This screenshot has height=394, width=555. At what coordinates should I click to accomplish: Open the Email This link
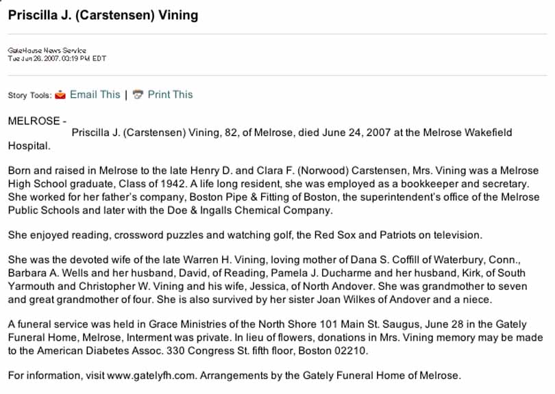click(95, 94)
